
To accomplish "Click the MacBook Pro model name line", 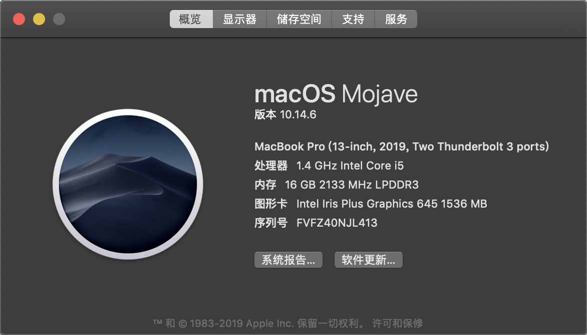I will 402,146.
